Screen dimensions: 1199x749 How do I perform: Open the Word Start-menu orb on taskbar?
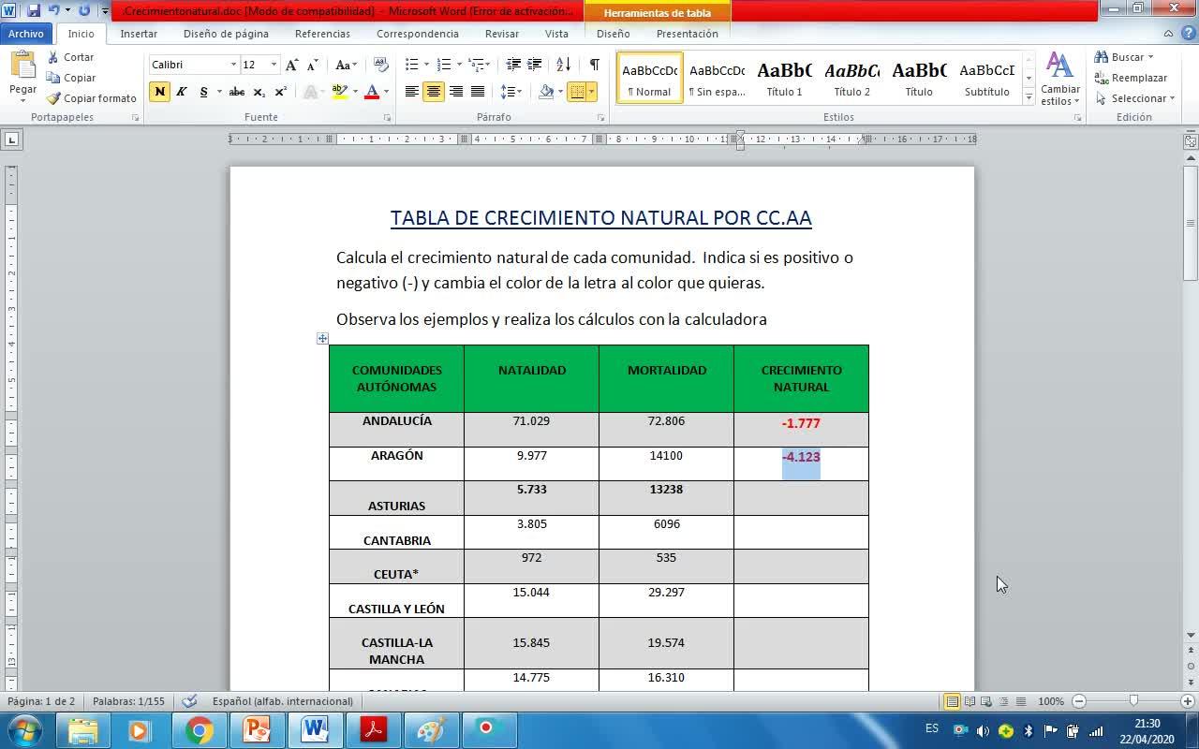pos(23,730)
